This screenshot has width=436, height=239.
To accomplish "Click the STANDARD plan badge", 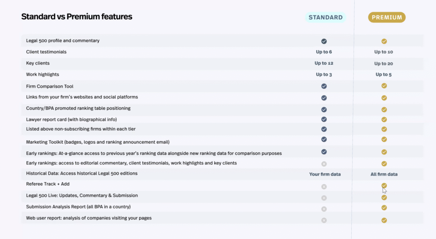I will click(x=326, y=17).
